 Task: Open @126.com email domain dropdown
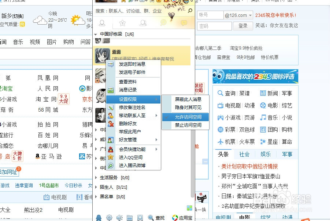point(238,15)
